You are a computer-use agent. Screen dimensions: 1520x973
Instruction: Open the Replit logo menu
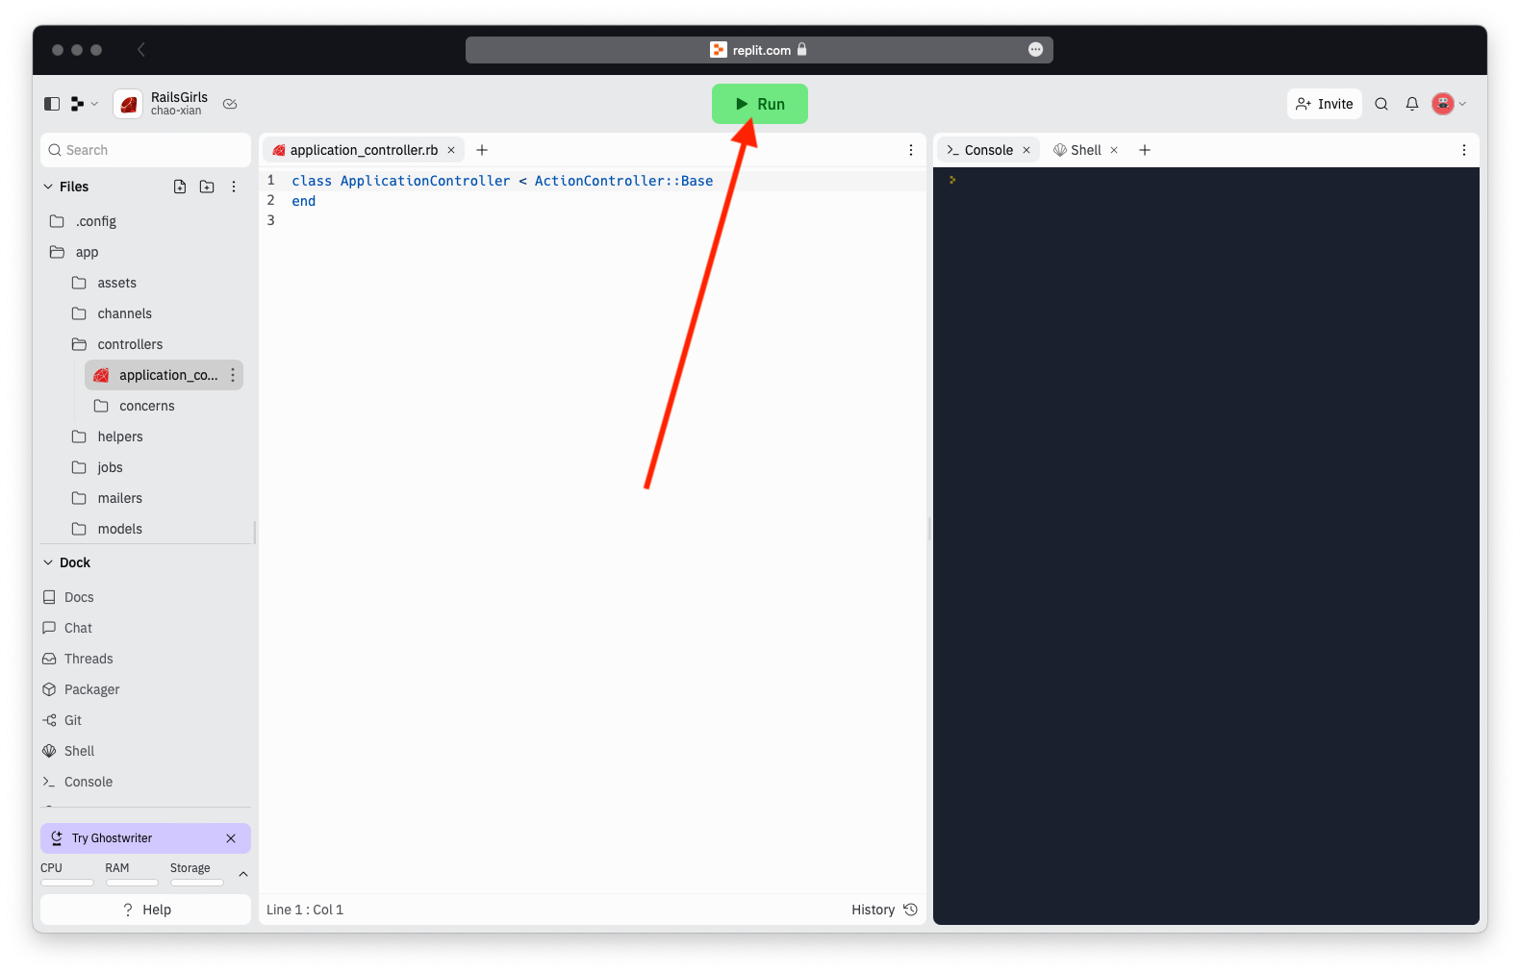(x=84, y=104)
